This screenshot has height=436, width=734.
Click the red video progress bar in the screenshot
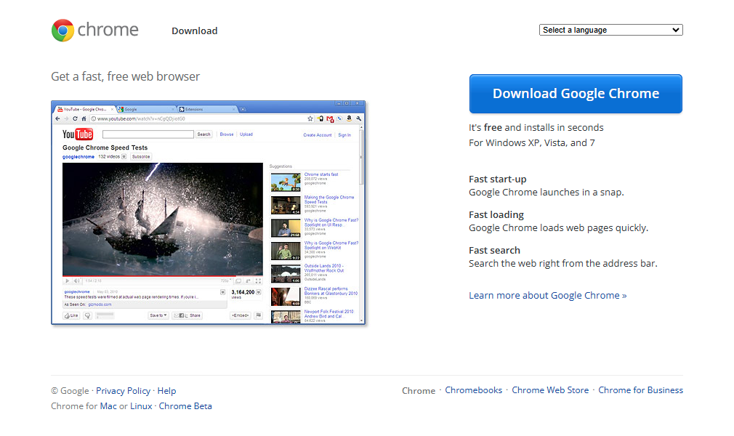pyautogui.click(x=163, y=276)
